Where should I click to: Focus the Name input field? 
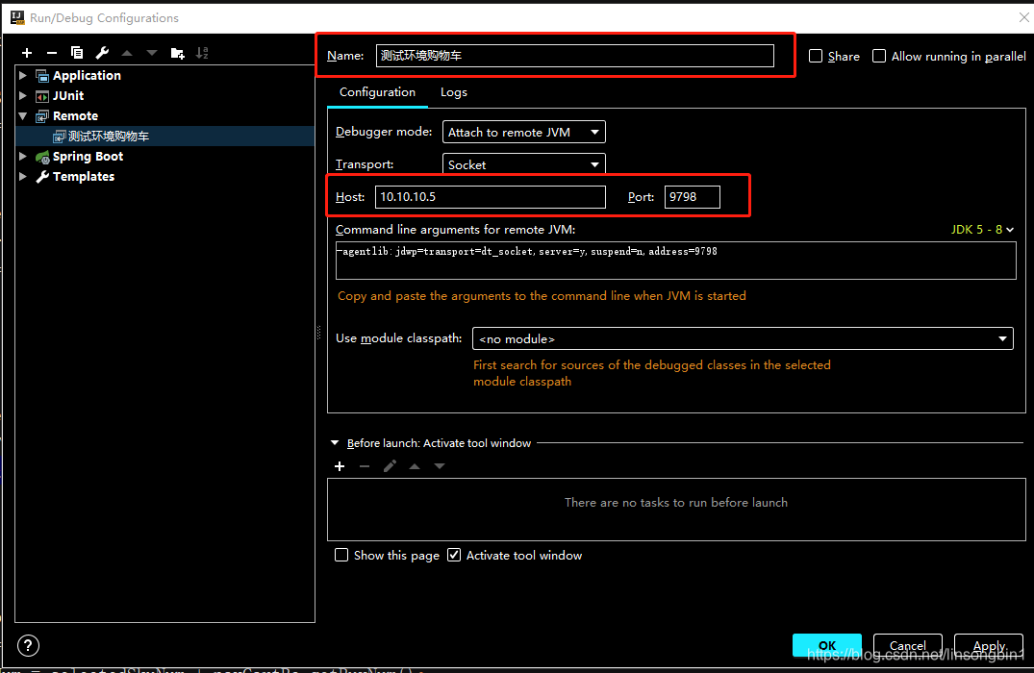[x=574, y=56]
